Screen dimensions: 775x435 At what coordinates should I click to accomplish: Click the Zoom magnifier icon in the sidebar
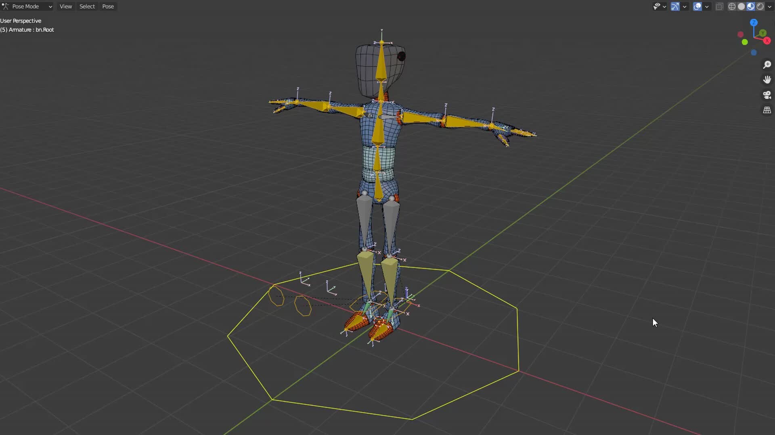[767, 64]
